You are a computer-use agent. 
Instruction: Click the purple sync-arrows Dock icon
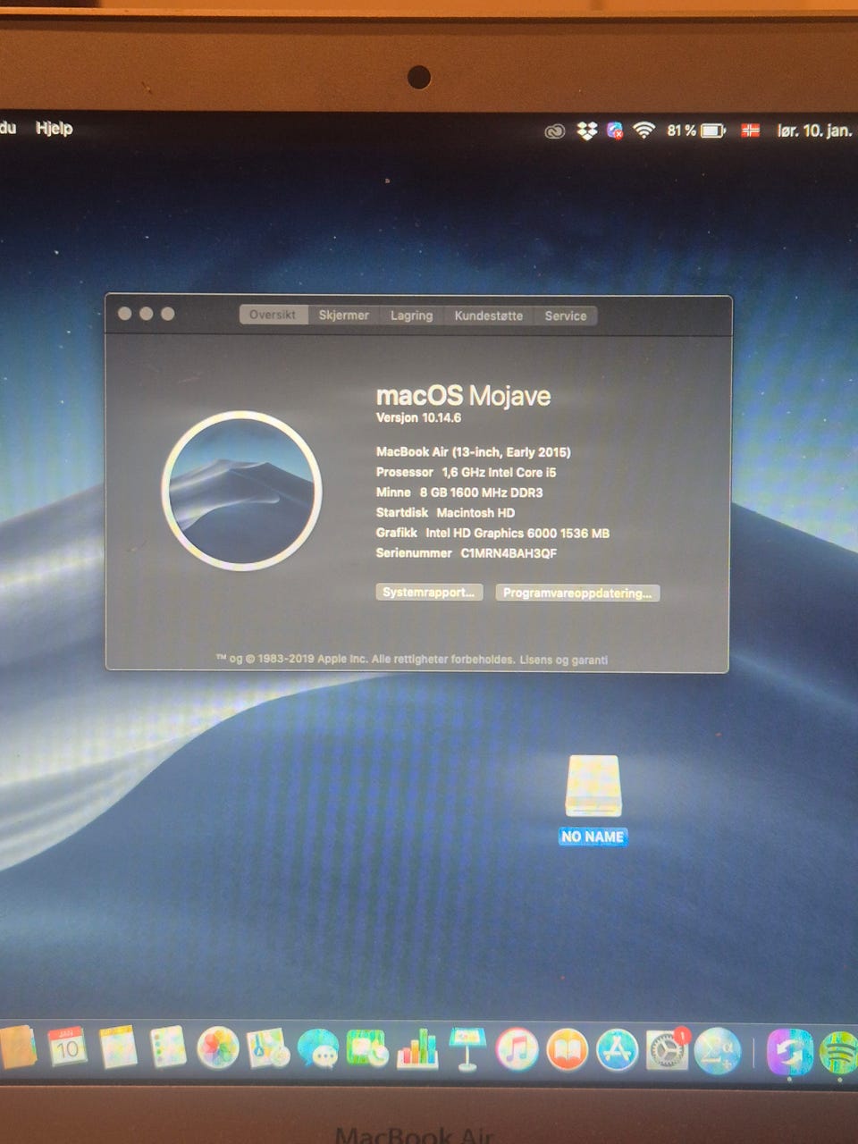(789, 1053)
